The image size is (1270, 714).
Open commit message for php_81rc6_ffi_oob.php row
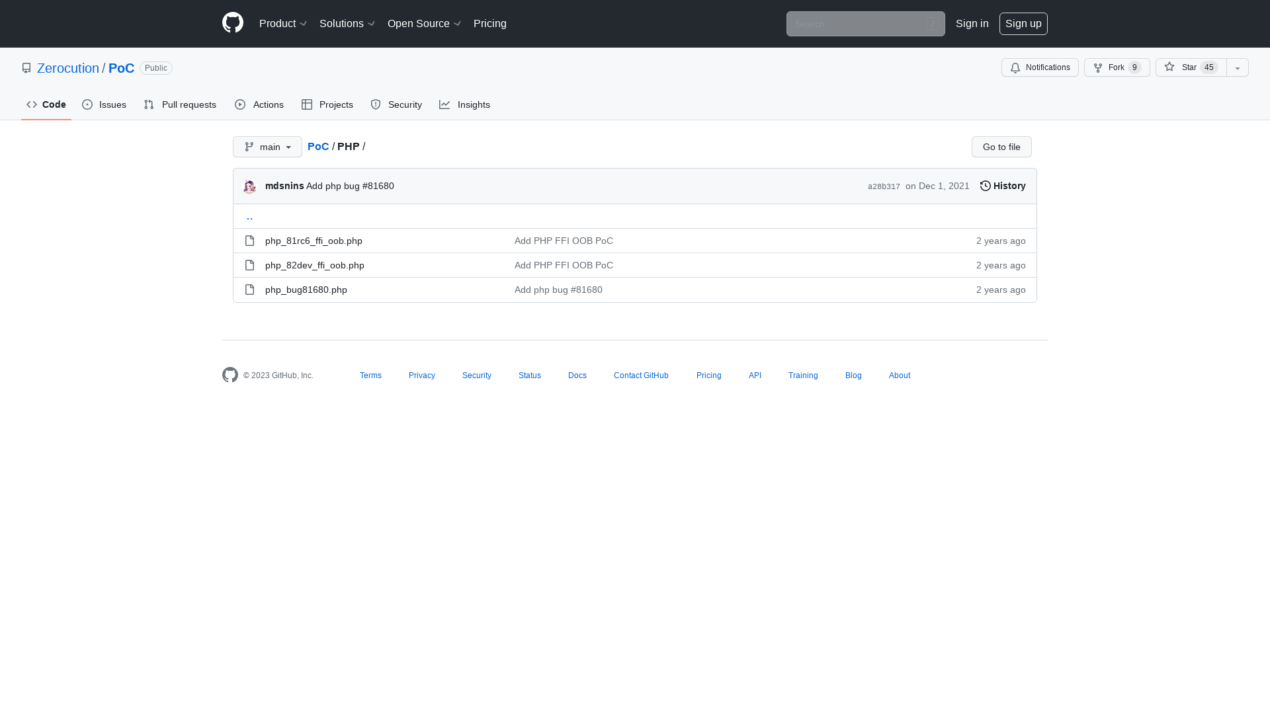click(x=564, y=241)
